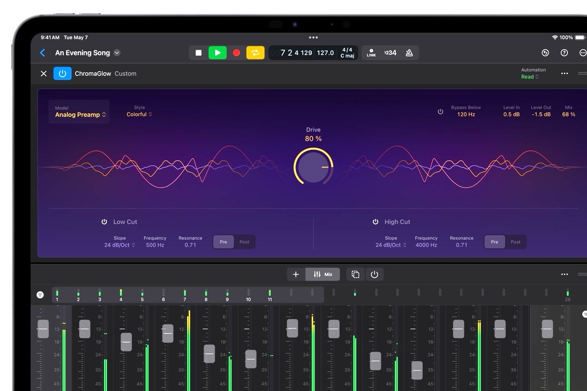Screen dimensions: 587x391
Task: Open the An Evening Song project dropdown
Action: 117,53
